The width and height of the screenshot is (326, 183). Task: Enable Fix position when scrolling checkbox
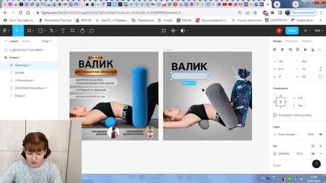[x=275, y=115]
